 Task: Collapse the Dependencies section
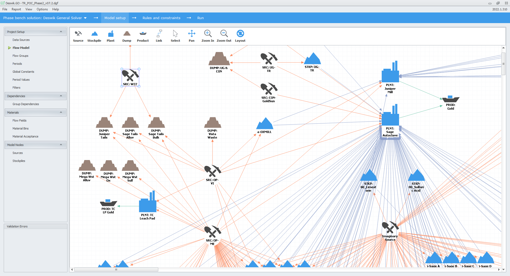click(61, 96)
